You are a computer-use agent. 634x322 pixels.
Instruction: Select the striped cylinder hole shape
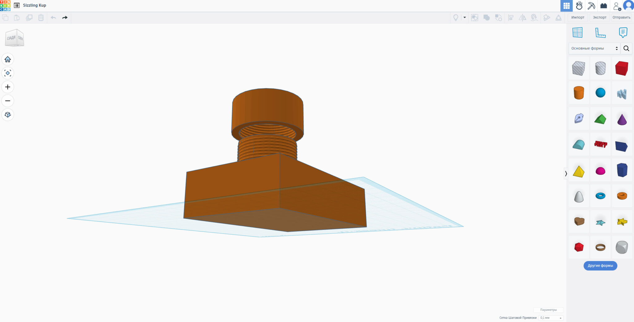600,68
